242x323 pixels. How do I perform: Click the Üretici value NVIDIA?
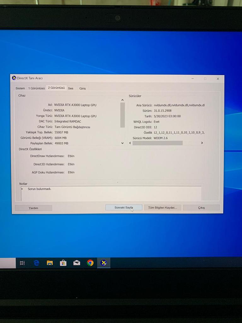click(x=59, y=110)
